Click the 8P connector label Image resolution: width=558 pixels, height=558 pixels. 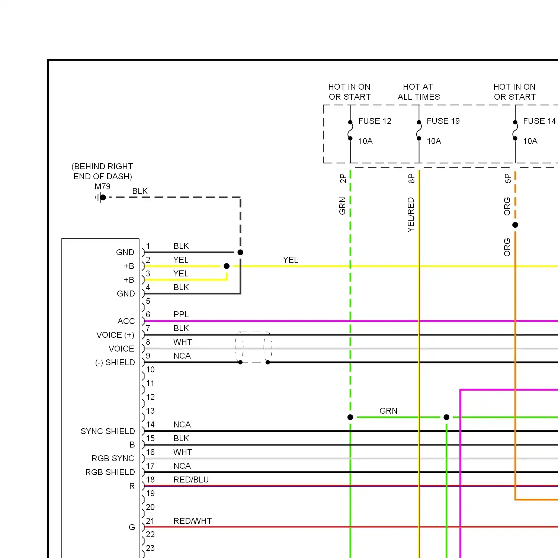[411, 179]
